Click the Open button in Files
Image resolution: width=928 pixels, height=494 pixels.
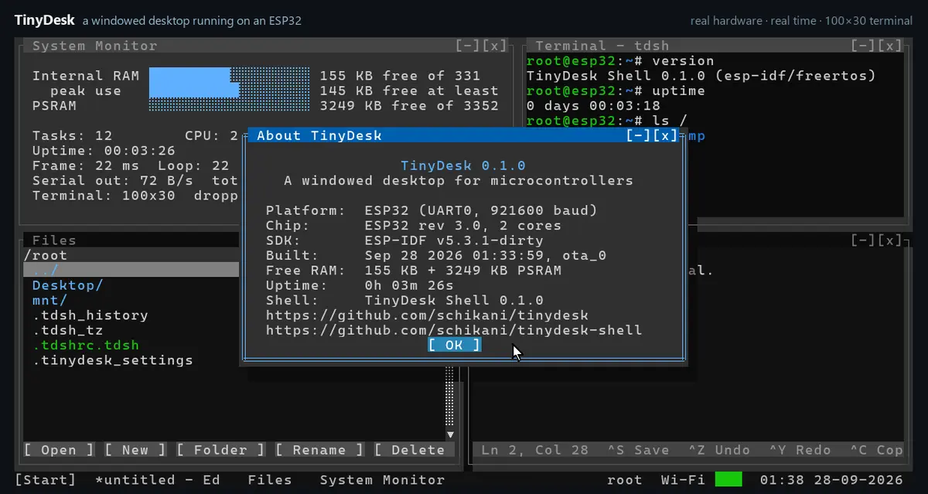[x=59, y=450]
